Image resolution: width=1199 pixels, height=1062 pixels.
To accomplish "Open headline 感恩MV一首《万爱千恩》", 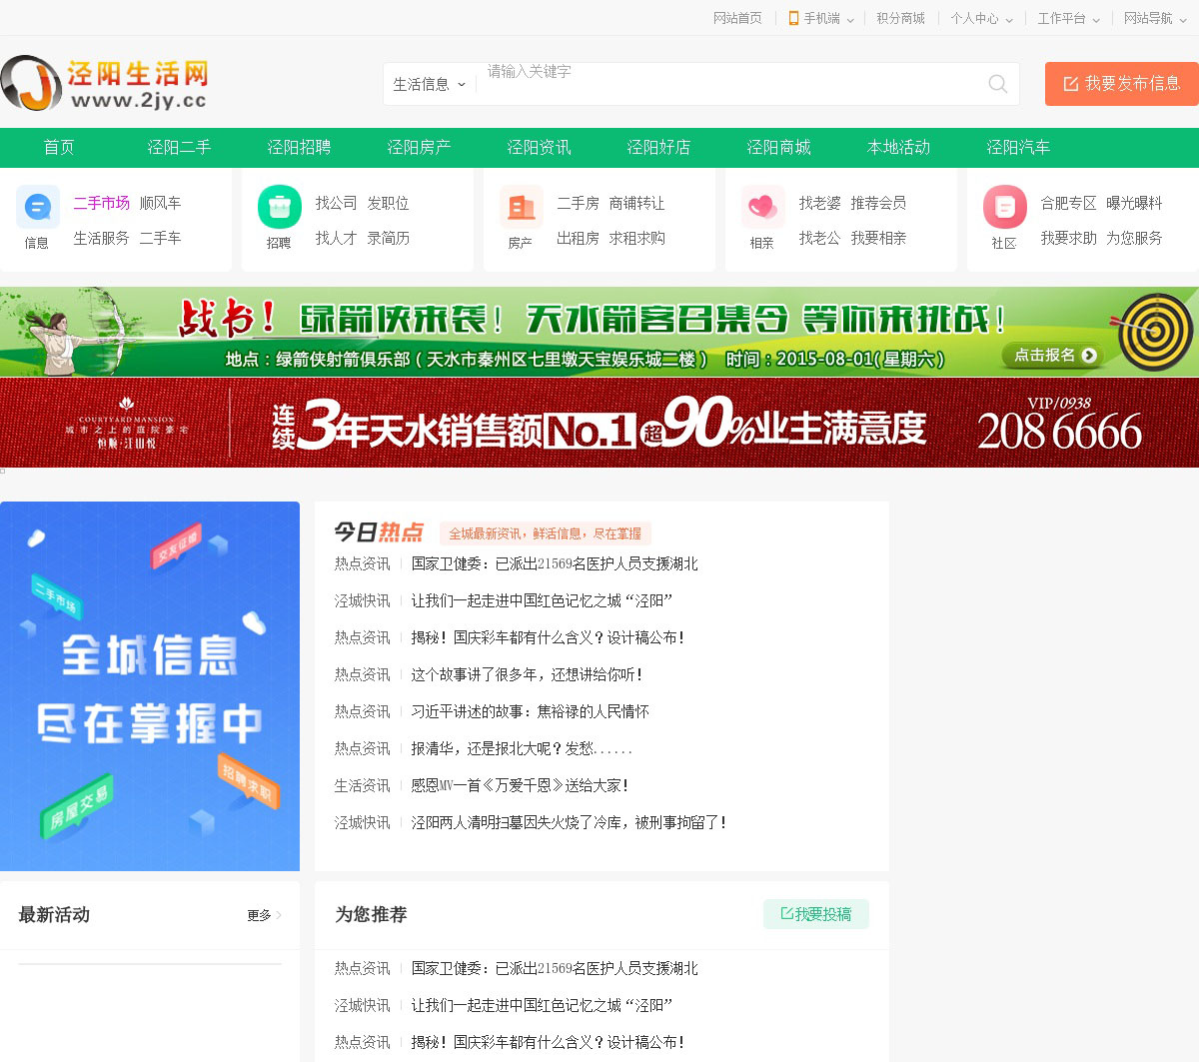I will pos(520,785).
